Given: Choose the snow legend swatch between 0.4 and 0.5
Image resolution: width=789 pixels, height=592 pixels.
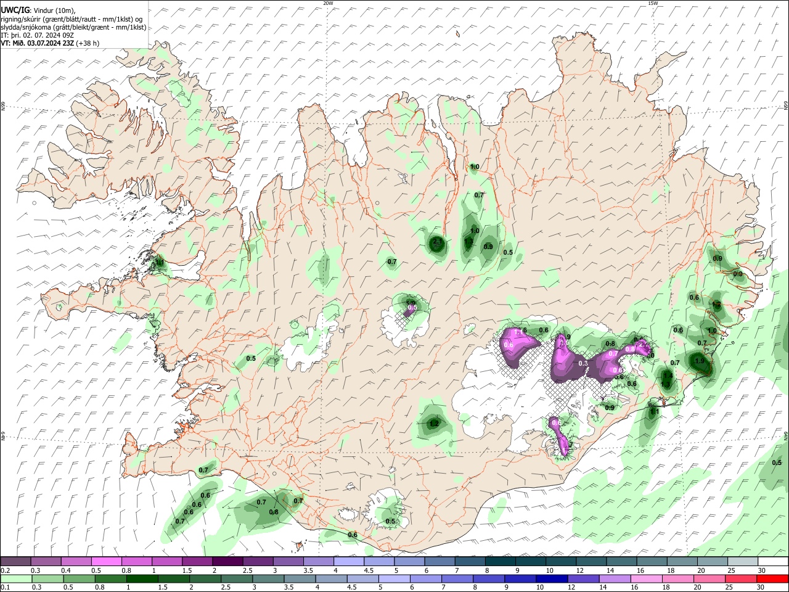Looking at the screenshot, I should tap(76, 562).
